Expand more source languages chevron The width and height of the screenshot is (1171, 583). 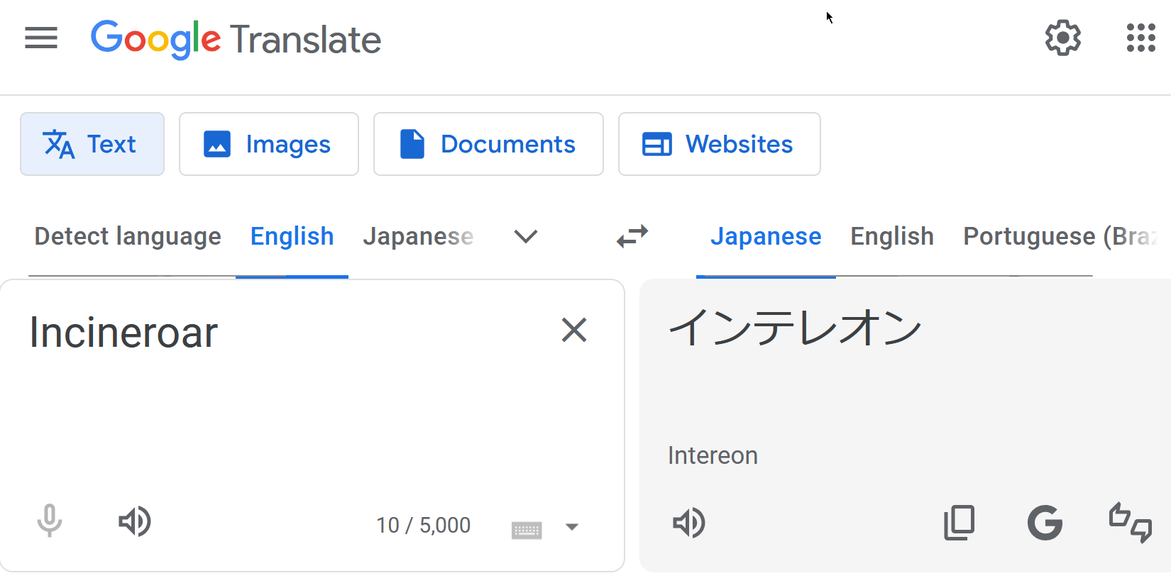click(525, 236)
